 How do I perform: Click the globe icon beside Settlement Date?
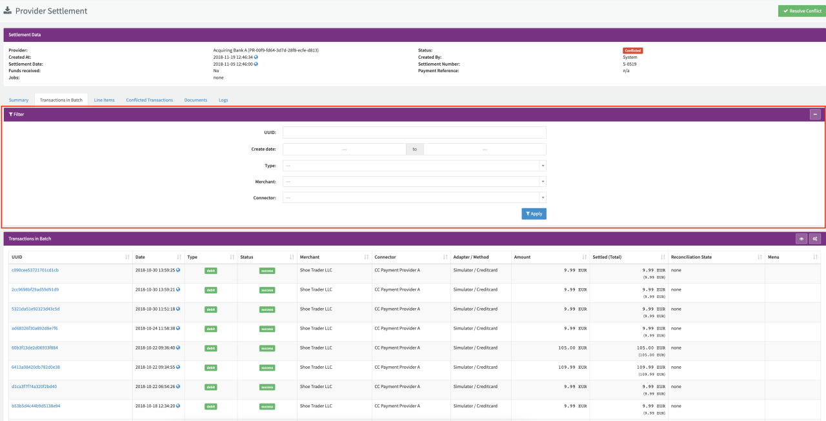256,64
